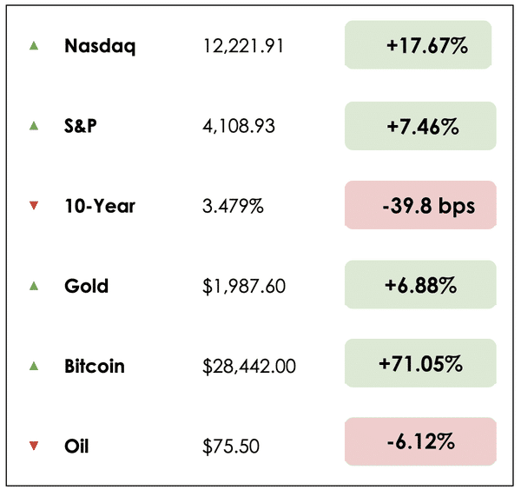Click the Bitcoin +71.05% change badge

tap(420, 365)
